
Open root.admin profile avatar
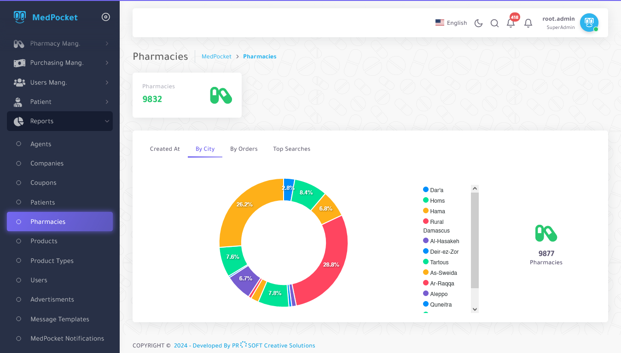click(x=589, y=23)
